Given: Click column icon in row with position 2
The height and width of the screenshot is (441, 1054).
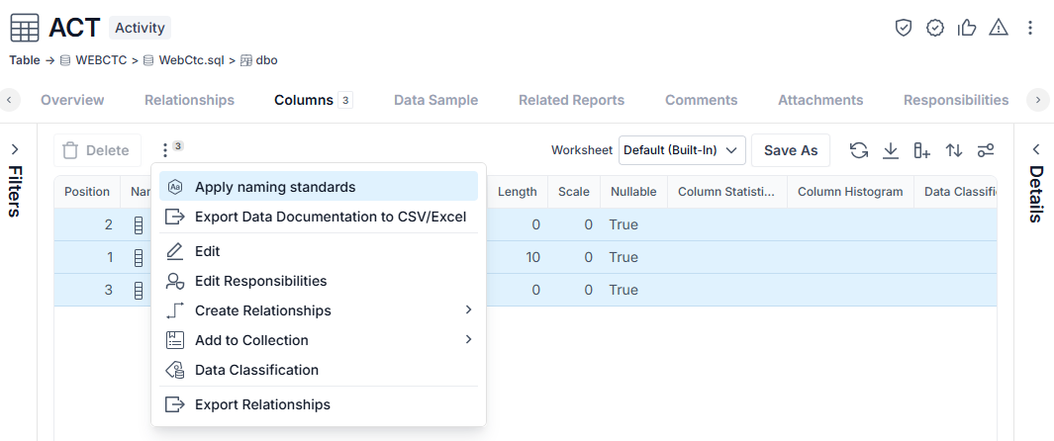Looking at the screenshot, I should [x=139, y=224].
